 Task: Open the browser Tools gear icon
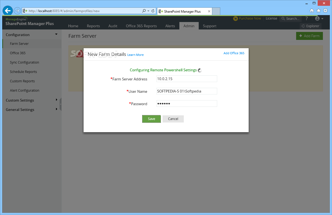tap(325, 11)
